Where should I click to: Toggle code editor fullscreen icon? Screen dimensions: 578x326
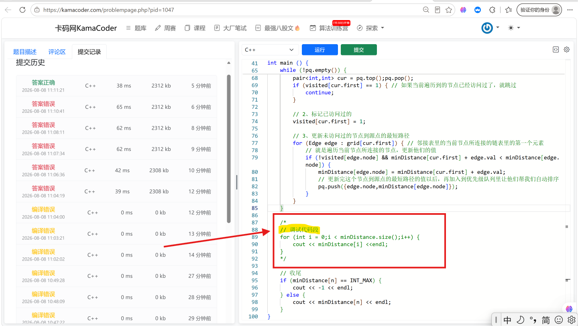(x=556, y=50)
